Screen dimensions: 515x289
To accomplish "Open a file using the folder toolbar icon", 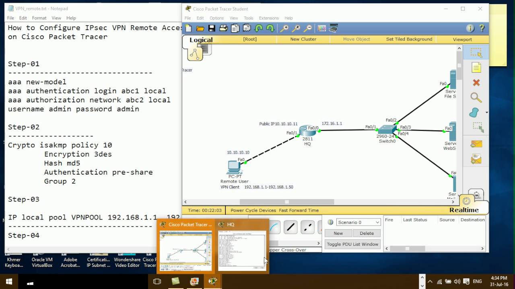I will click(x=200, y=28).
